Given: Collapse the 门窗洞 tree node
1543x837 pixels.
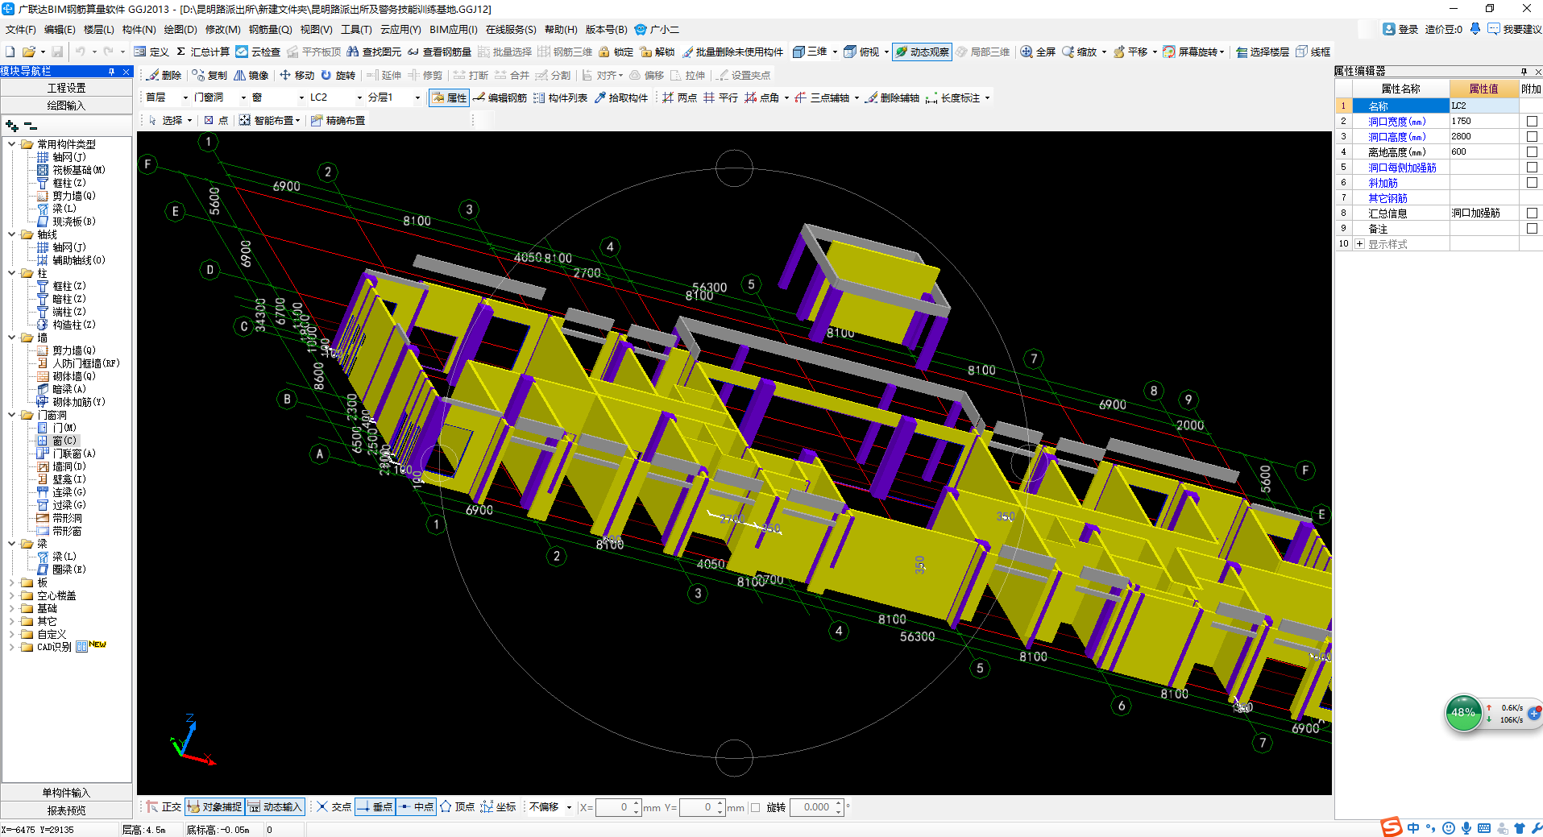Looking at the screenshot, I should pyautogui.click(x=11, y=415).
